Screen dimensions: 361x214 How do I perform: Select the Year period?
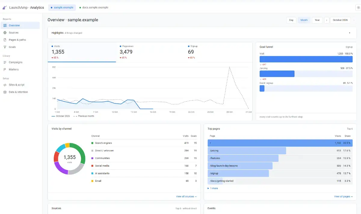(317, 20)
